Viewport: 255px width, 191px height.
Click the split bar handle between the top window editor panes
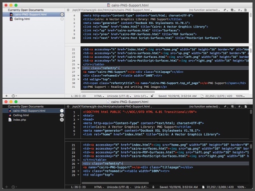click(158, 44)
